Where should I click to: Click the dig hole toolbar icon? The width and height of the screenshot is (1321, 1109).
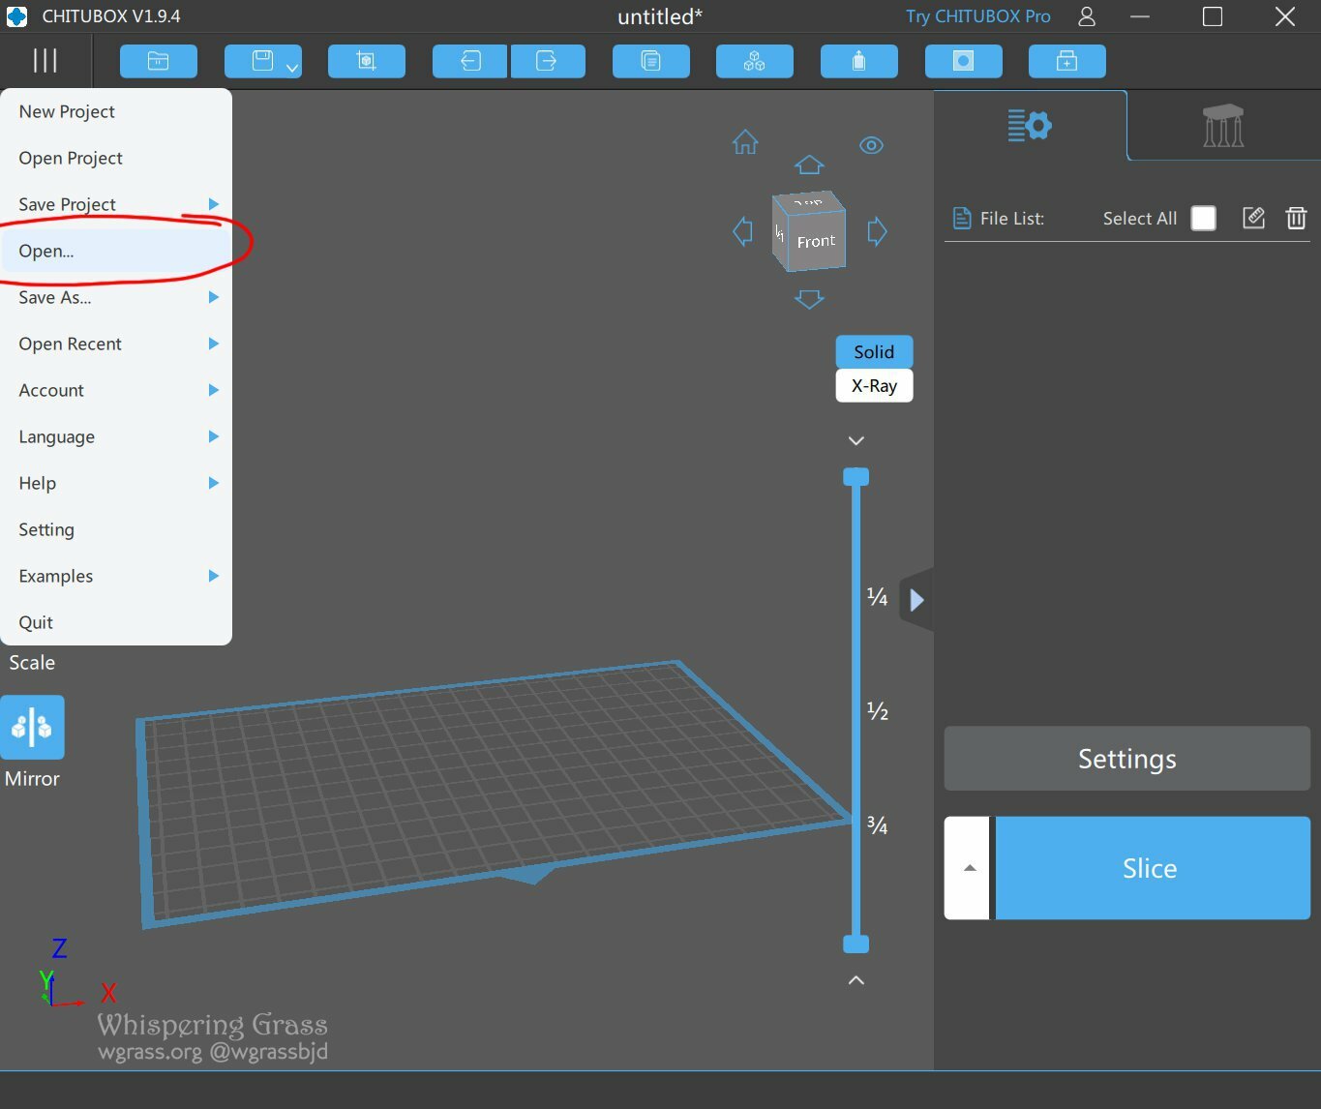click(964, 61)
